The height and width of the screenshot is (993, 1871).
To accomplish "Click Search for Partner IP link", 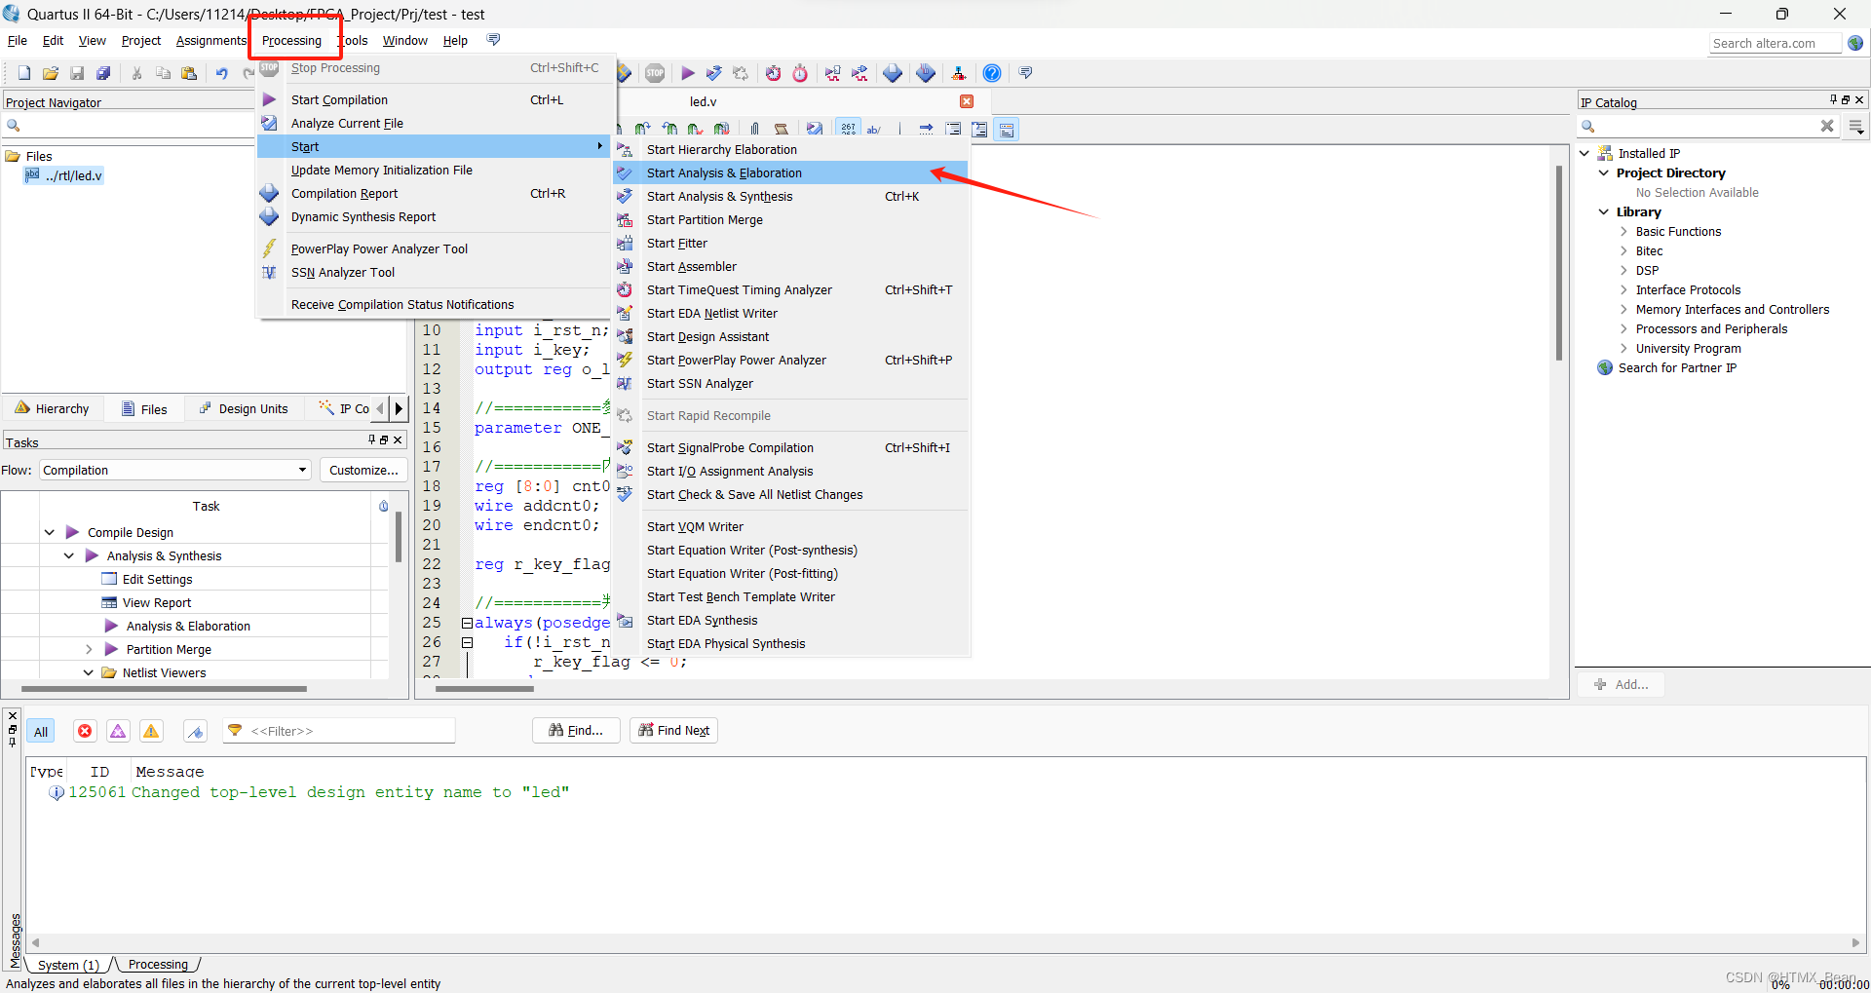I will [x=1677, y=367].
